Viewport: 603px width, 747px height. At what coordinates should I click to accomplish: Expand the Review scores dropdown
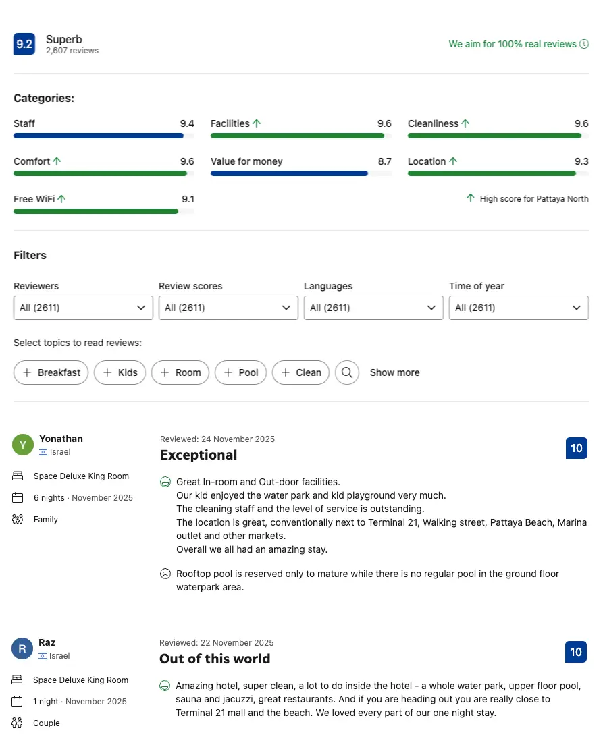pos(228,308)
